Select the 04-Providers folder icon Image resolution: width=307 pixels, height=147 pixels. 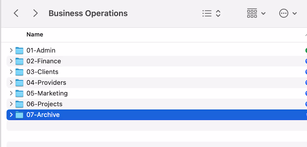[x=19, y=83]
